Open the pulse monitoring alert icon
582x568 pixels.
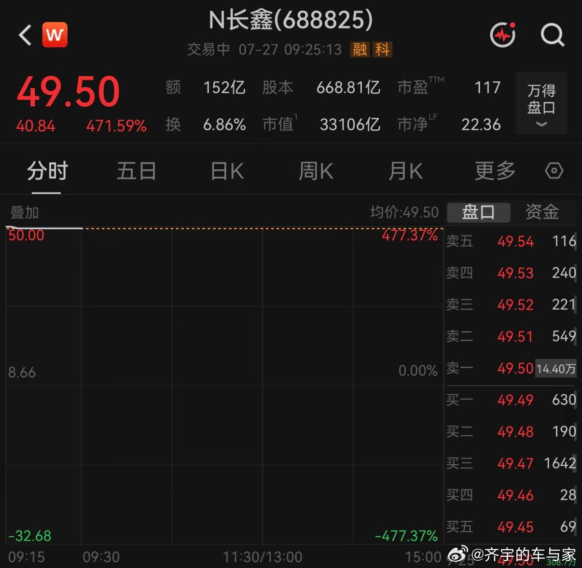coord(503,35)
